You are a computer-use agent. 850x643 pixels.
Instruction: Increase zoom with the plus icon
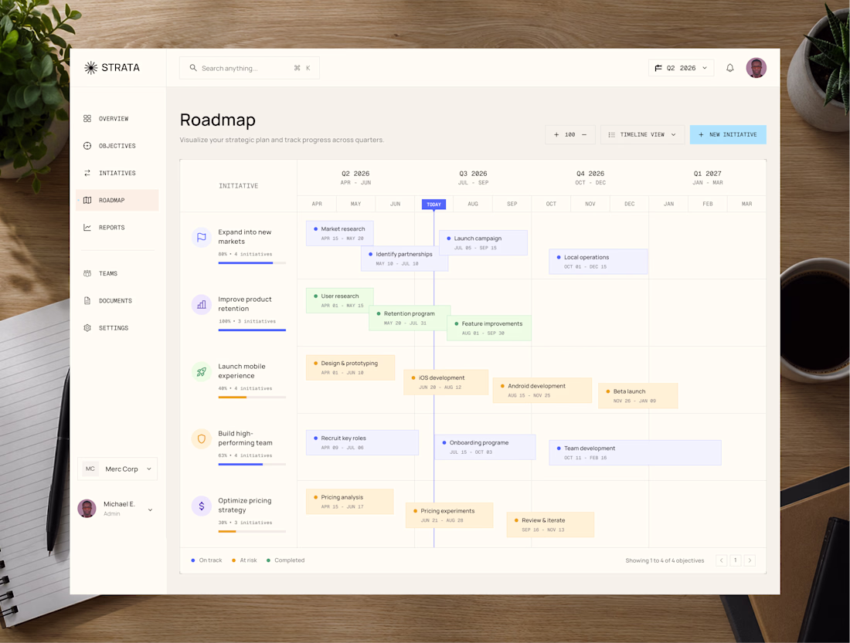pyautogui.click(x=556, y=135)
